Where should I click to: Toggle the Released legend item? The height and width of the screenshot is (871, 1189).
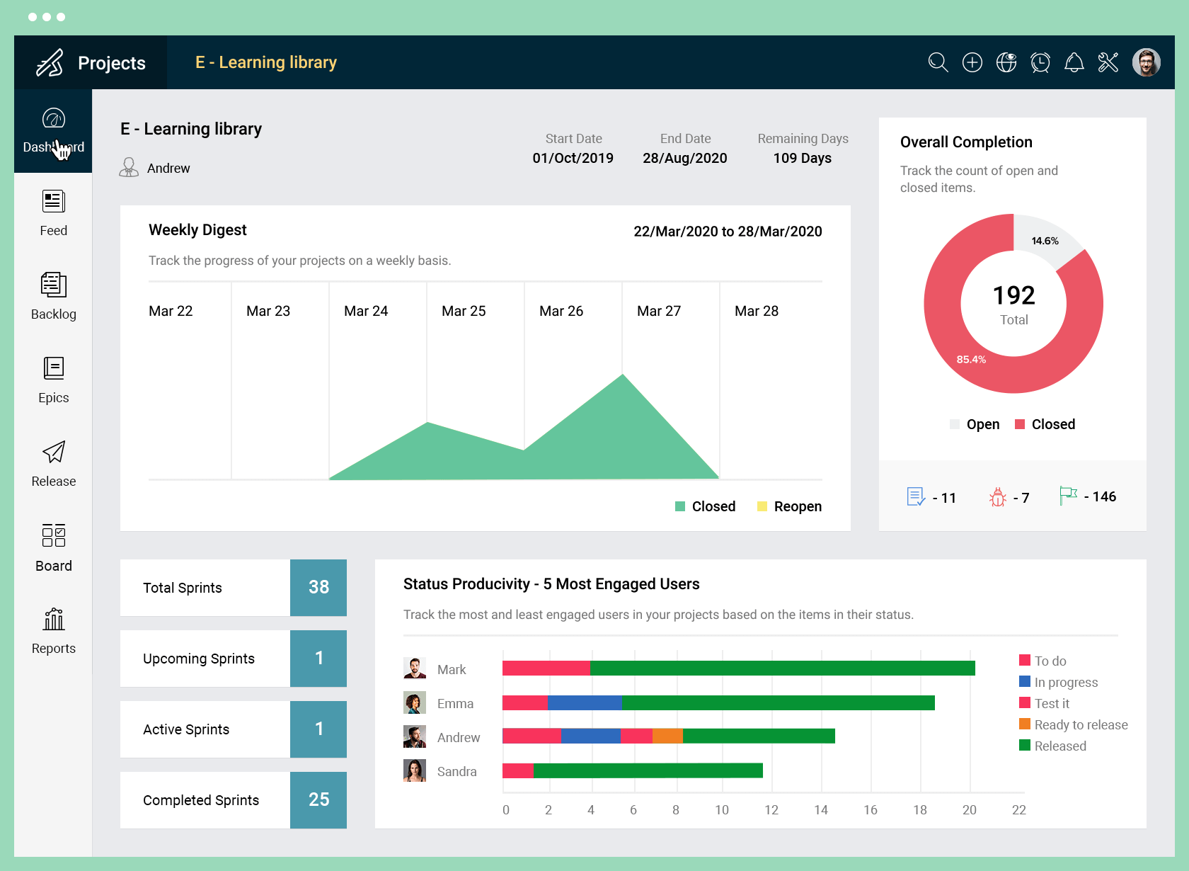click(1052, 746)
